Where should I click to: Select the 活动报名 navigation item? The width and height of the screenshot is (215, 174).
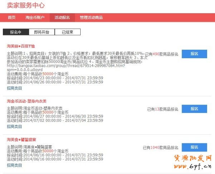[62, 18]
